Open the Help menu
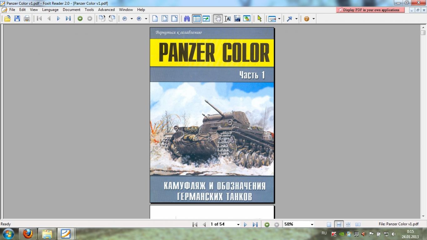The height and width of the screenshot is (240, 427). pyautogui.click(x=141, y=10)
